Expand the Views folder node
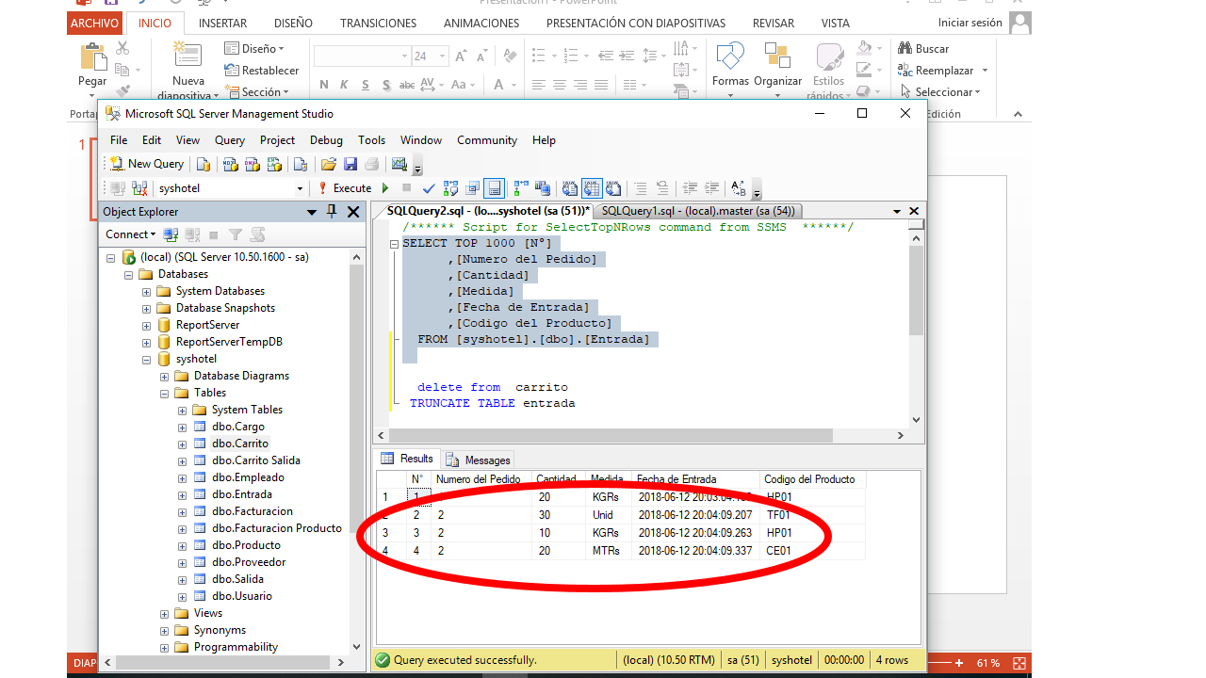Image resolution: width=1206 pixels, height=678 pixels. [x=165, y=613]
